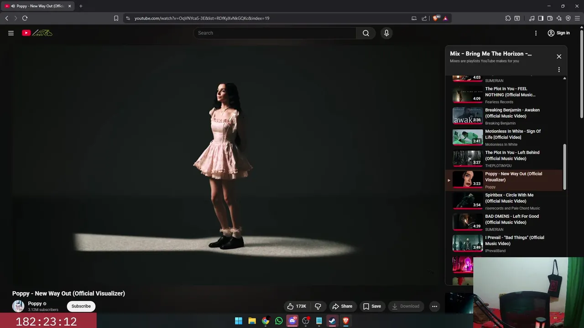Image resolution: width=584 pixels, height=328 pixels.
Task: Click the address bar URL
Action: (202, 18)
